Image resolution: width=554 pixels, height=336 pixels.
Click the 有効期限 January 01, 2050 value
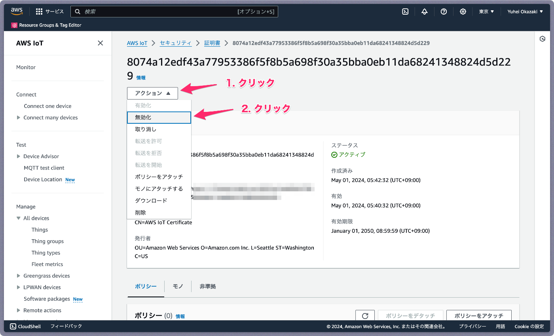pos(380,231)
